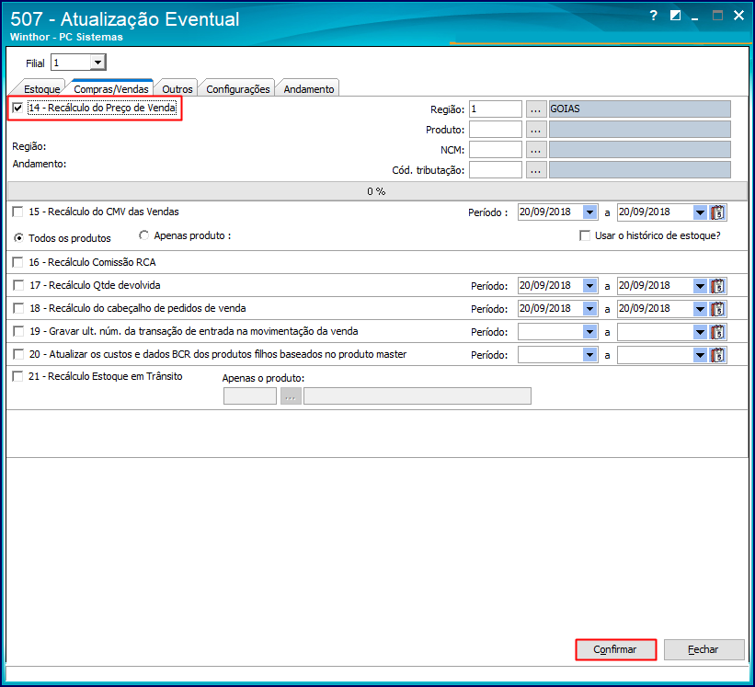755x687 pixels.
Task: Click product code field under Apenas o produto
Action: point(250,396)
